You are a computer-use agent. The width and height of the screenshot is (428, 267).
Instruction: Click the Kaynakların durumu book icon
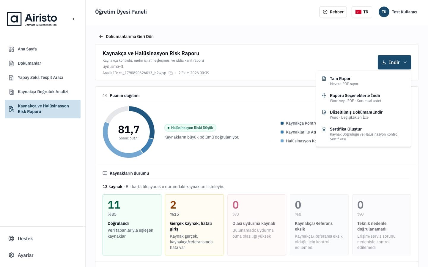[x=105, y=173]
